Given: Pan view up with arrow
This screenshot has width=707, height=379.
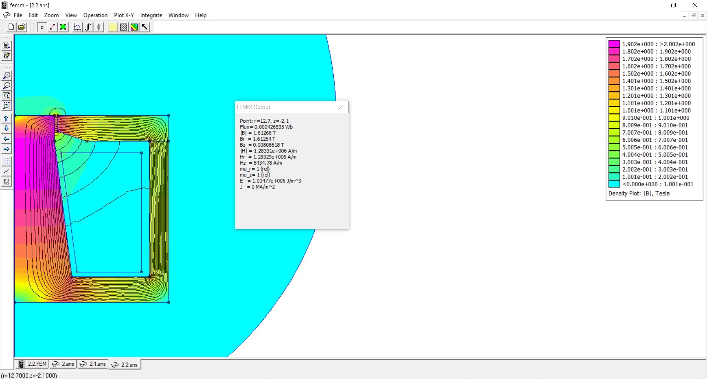Looking at the screenshot, I should click(7, 119).
